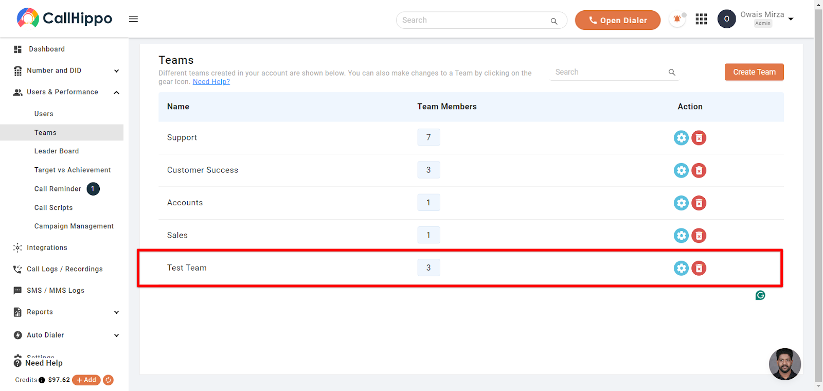Click the Grammarly icon
Image resolution: width=823 pixels, height=391 pixels.
[x=760, y=295]
